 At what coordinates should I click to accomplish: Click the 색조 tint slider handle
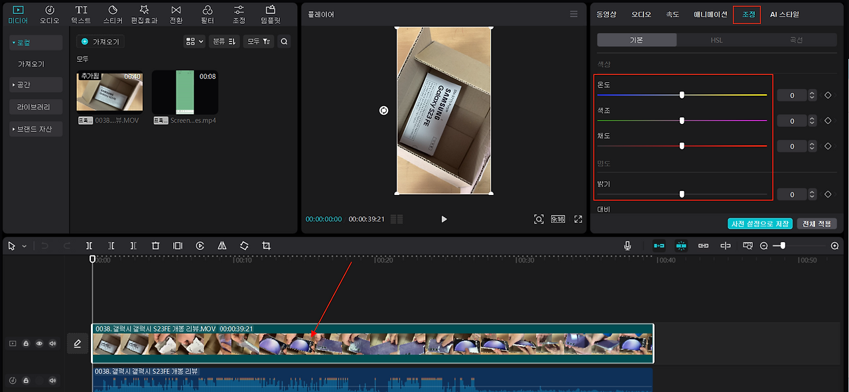tap(682, 120)
